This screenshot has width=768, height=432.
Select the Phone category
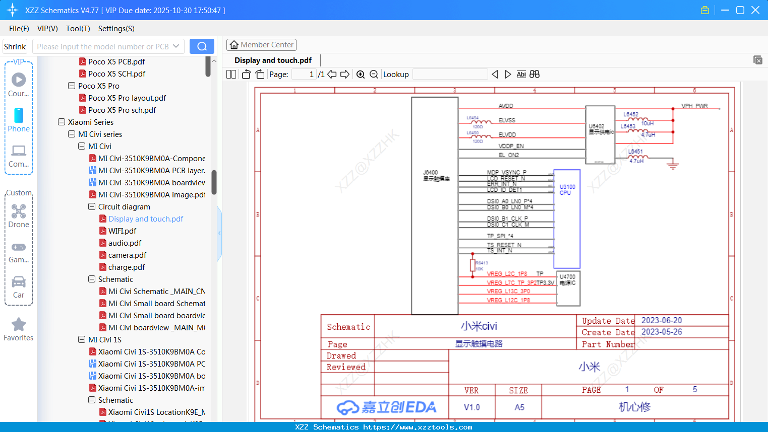coord(19,120)
